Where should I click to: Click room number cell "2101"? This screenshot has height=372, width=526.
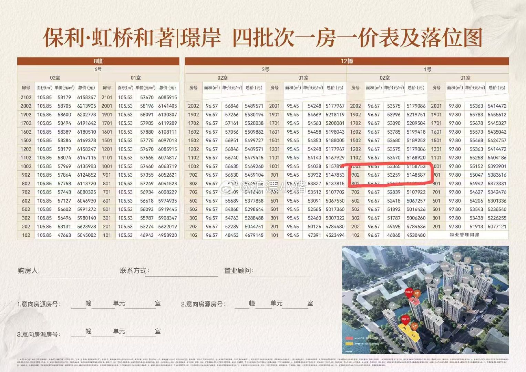[x=107, y=97]
